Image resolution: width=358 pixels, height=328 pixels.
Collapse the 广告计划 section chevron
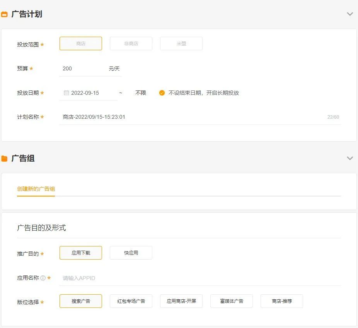pos(350,14)
